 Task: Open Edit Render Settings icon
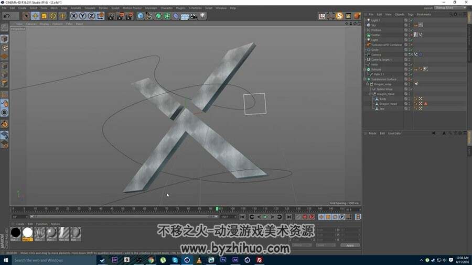(x=130, y=16)
